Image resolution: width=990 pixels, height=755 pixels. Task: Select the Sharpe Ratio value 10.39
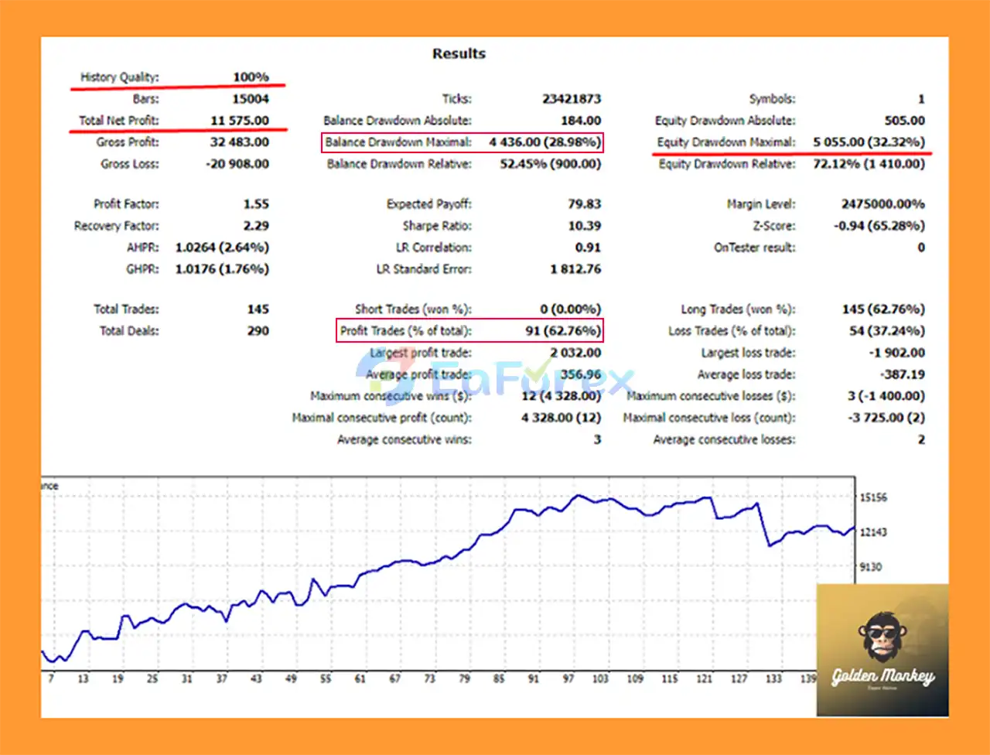pos(584,226)
